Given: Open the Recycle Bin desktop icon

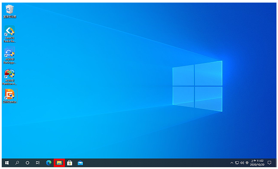Looking at the screenshot, I should pos(9,12).
